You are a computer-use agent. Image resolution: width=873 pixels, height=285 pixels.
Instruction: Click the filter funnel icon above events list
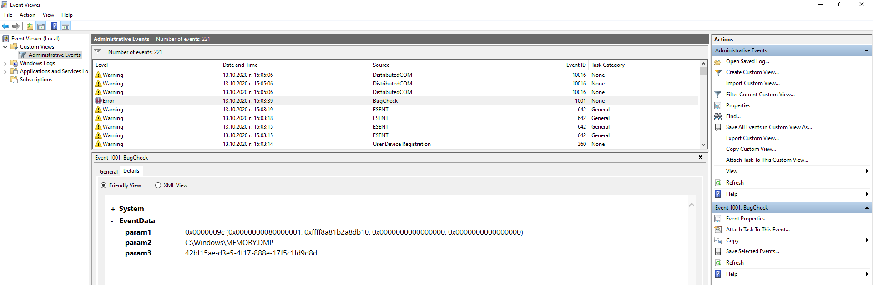point(98,52)
